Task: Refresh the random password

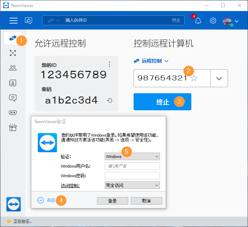Action: click(109, 100)
